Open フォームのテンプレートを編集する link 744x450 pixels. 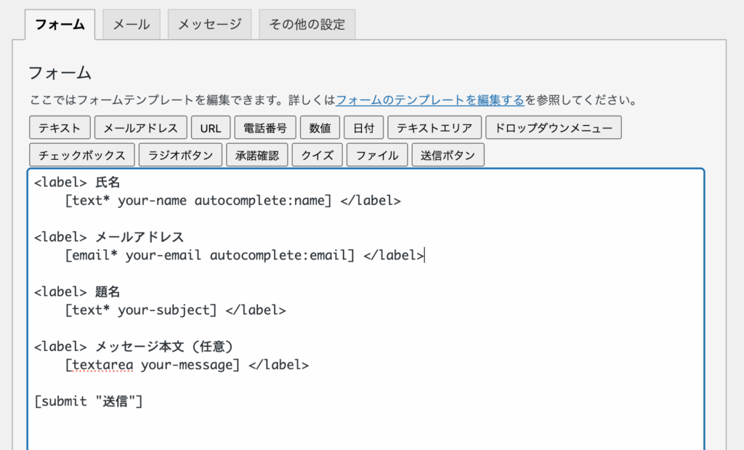coord(430,100)
